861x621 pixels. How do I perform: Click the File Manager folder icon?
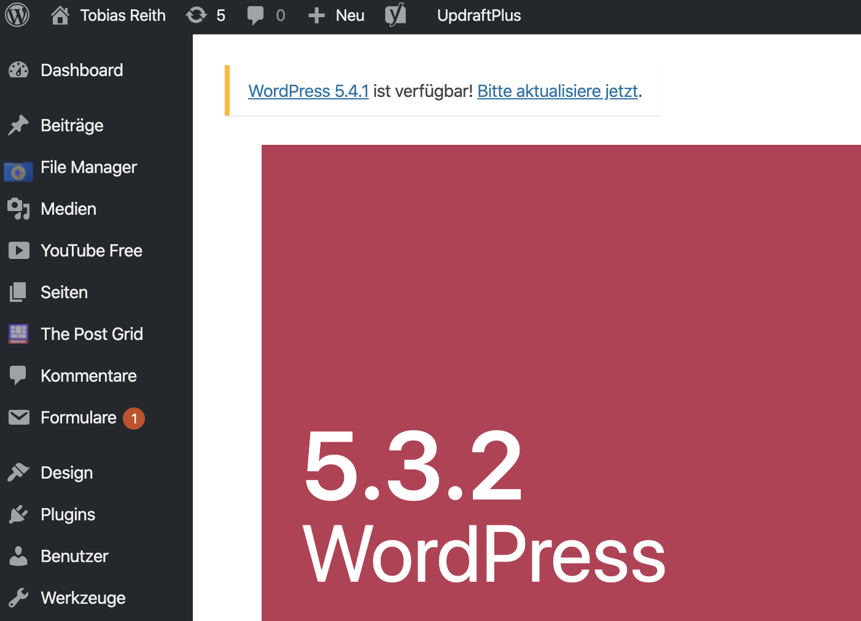click(18, 172)
